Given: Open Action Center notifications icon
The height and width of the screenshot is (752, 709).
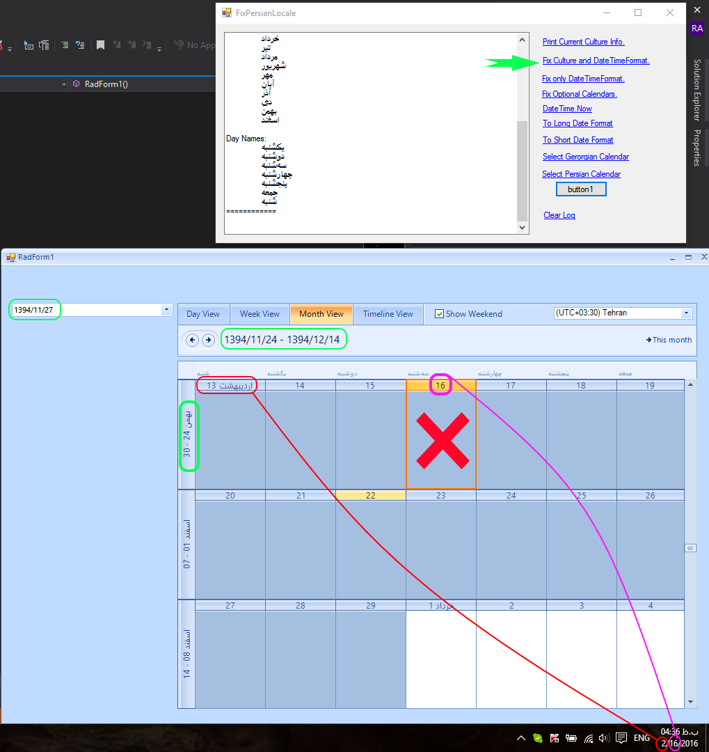Looking at the screenshot, I should click(x=621, y=737).
